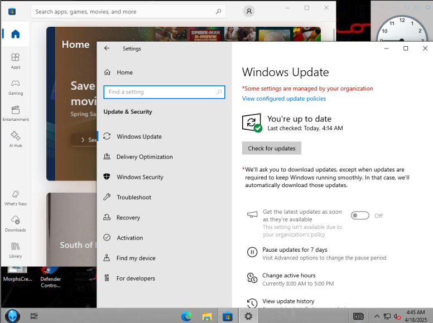
Task: Open Change active hours option
Action: click(289, 276)
